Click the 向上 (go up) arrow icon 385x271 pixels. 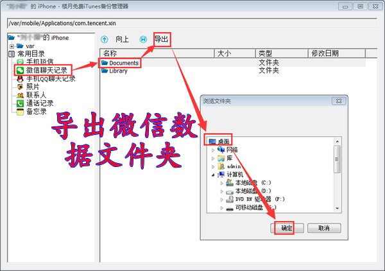click(x=105, y=40)
